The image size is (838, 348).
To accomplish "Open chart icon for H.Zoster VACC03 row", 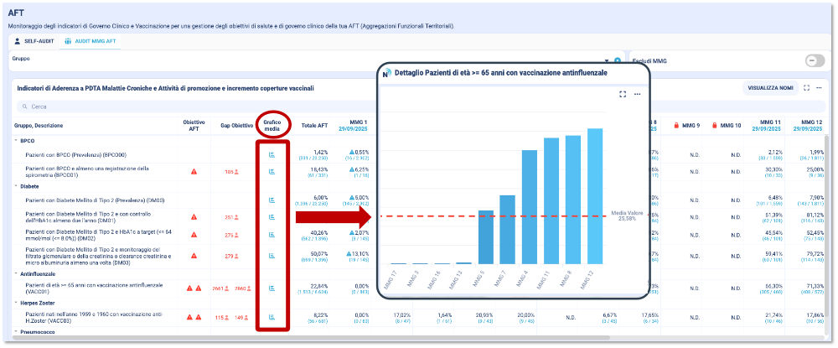I will [x=272, y=317].
